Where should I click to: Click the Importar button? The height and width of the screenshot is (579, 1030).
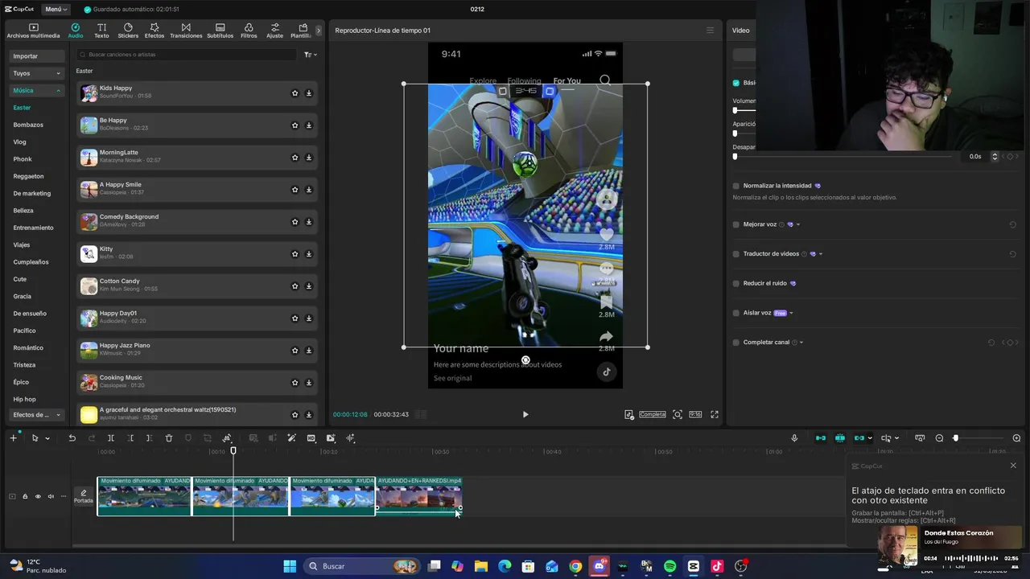37,56
